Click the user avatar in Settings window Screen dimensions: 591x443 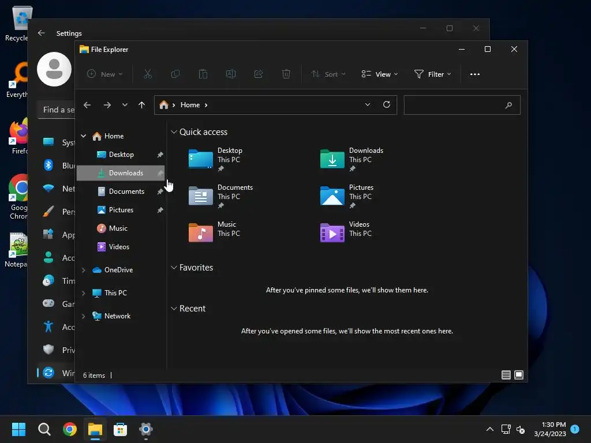tap(54, 69)
